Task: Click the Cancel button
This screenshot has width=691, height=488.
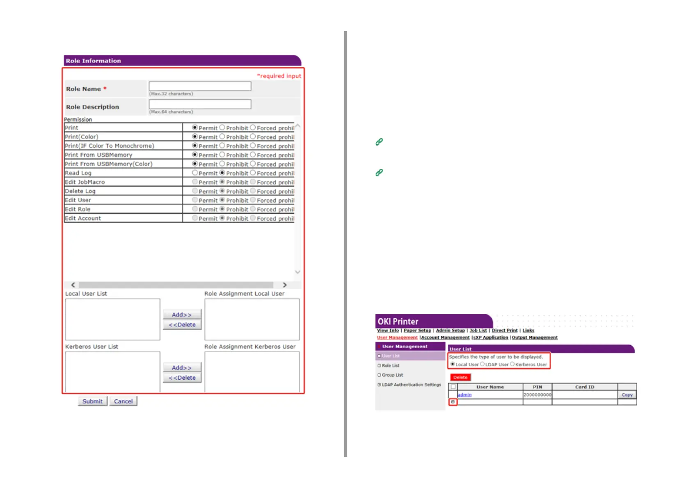Action: 123,401
